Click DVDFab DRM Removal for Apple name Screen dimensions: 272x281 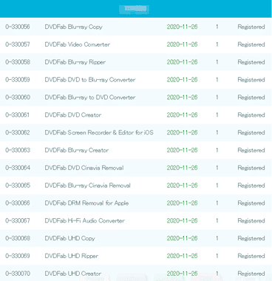point(86,203)
